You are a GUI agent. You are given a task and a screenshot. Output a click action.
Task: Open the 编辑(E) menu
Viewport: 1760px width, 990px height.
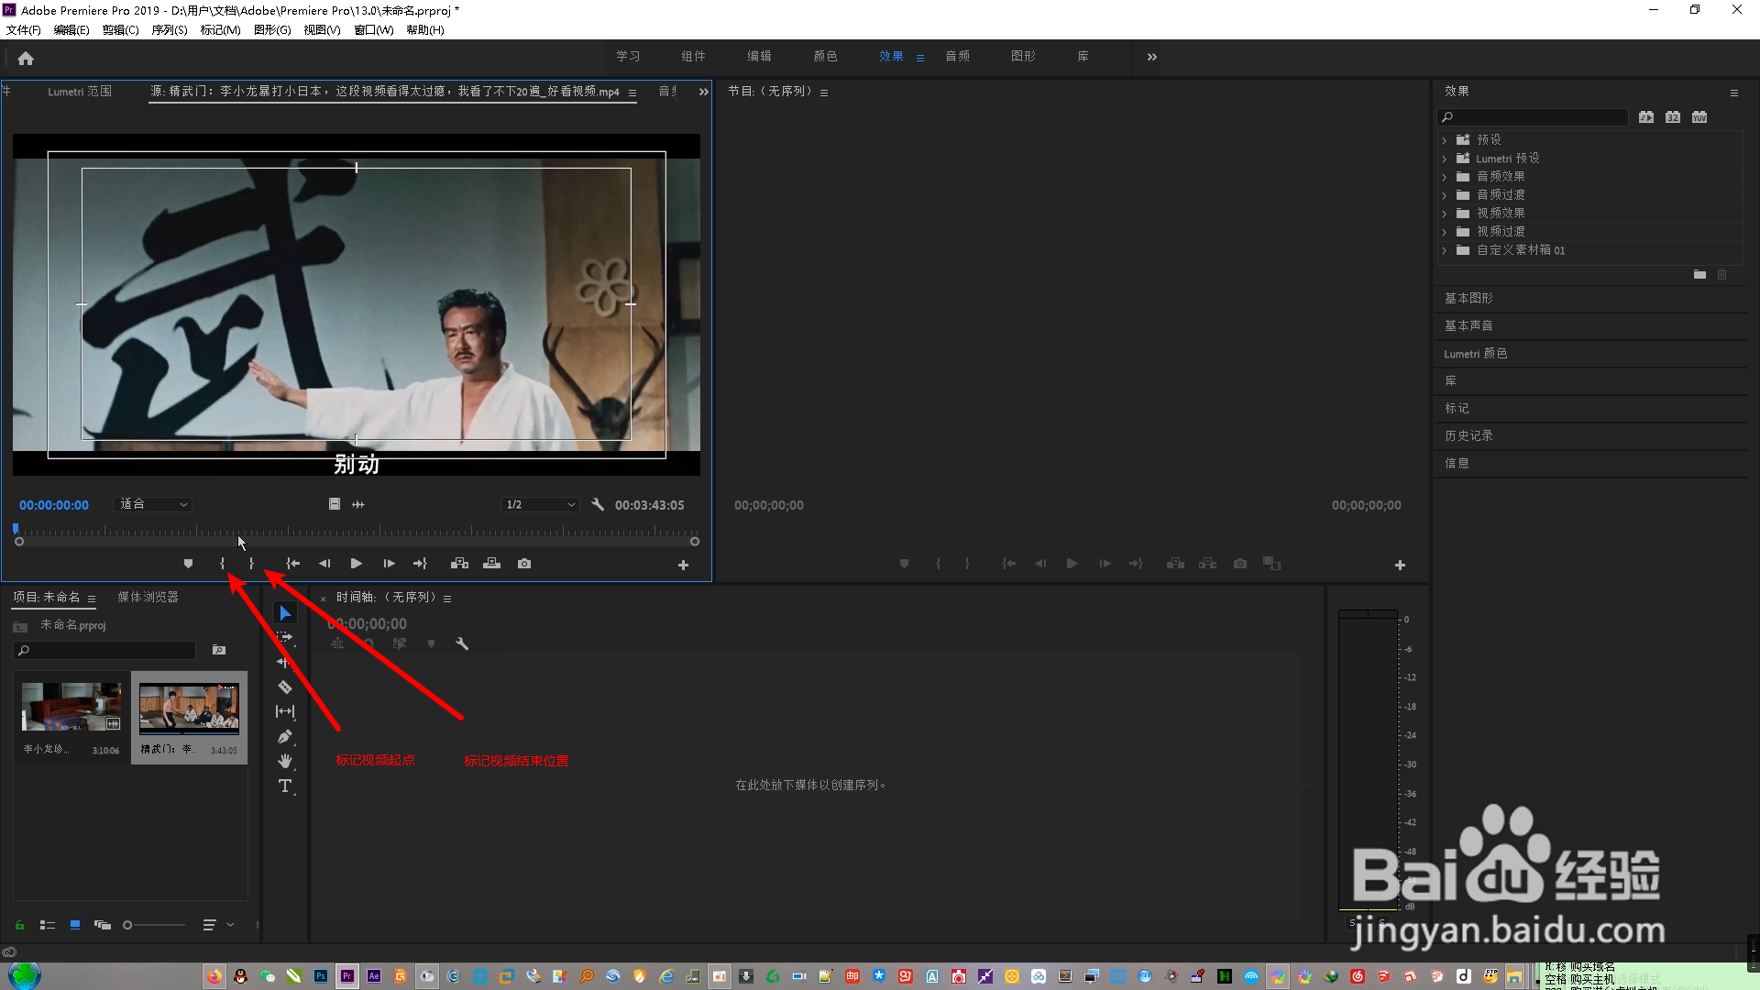point(71,29)
